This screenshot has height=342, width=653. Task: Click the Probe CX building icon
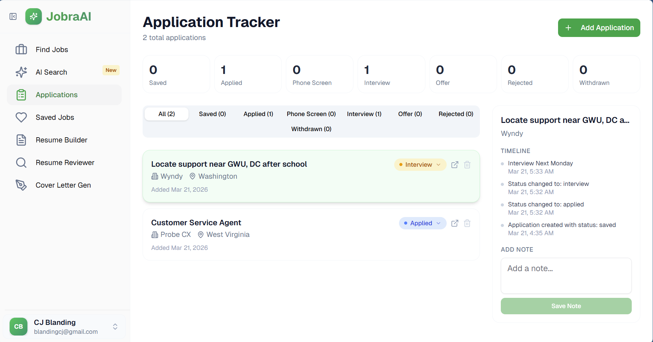[x=155, y=235]
